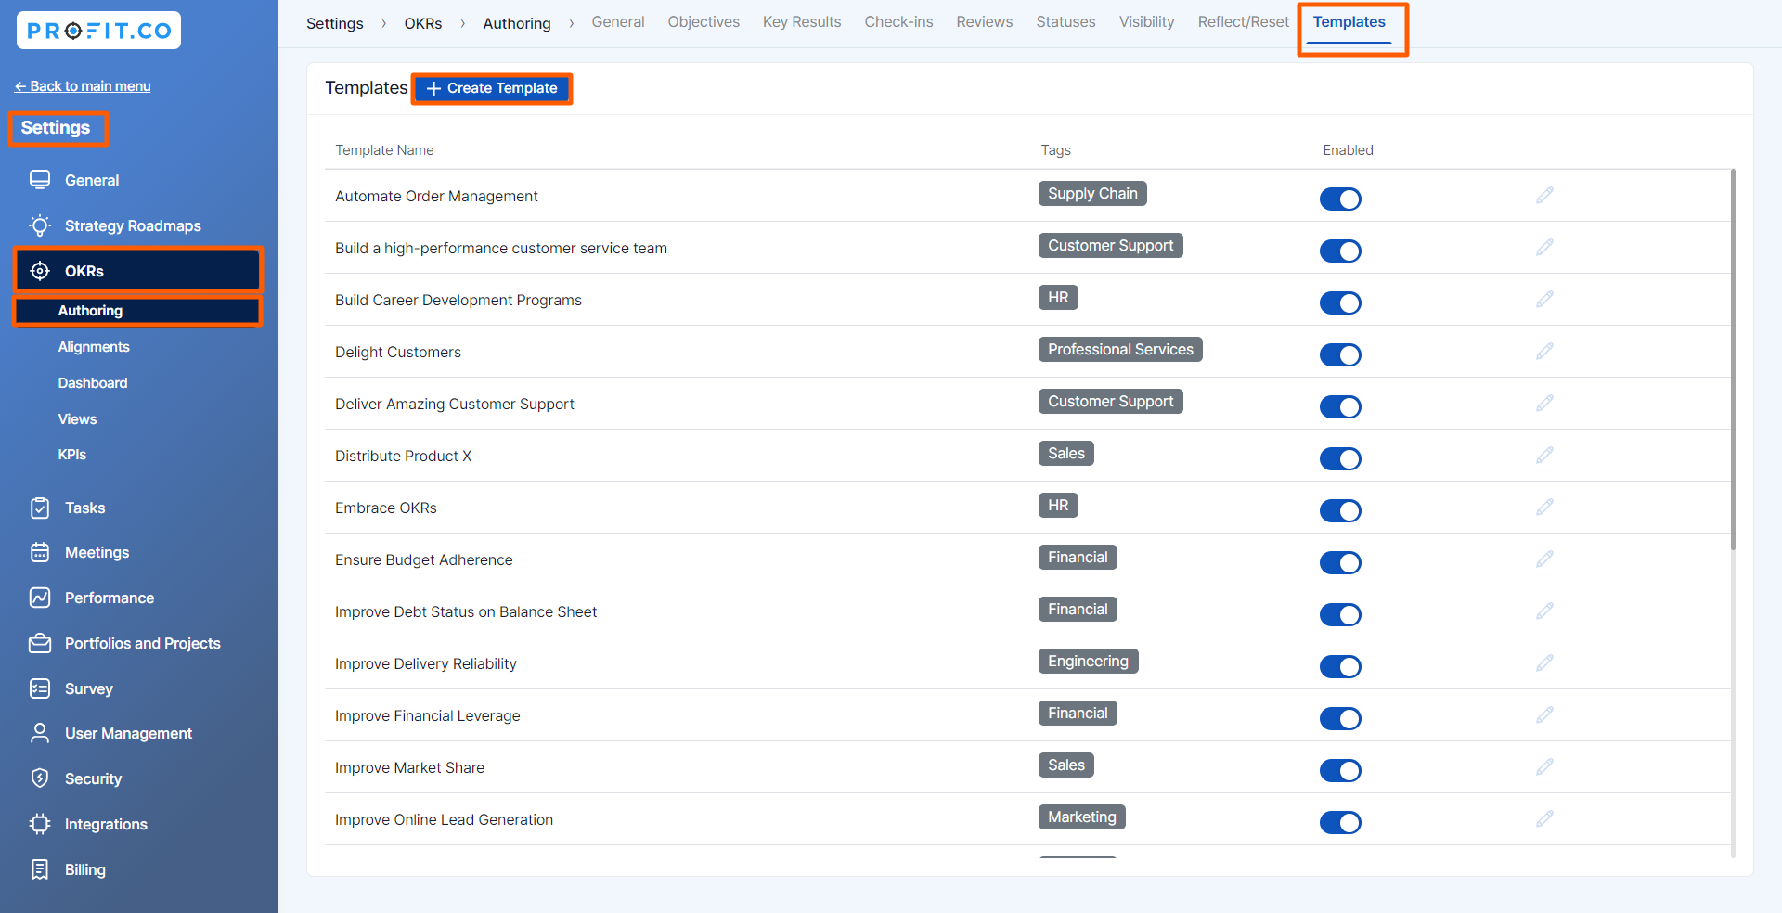This screenshot has width=1782, height=913.
Task: Expand User Management in sidebar
Action: coord(128,733)
